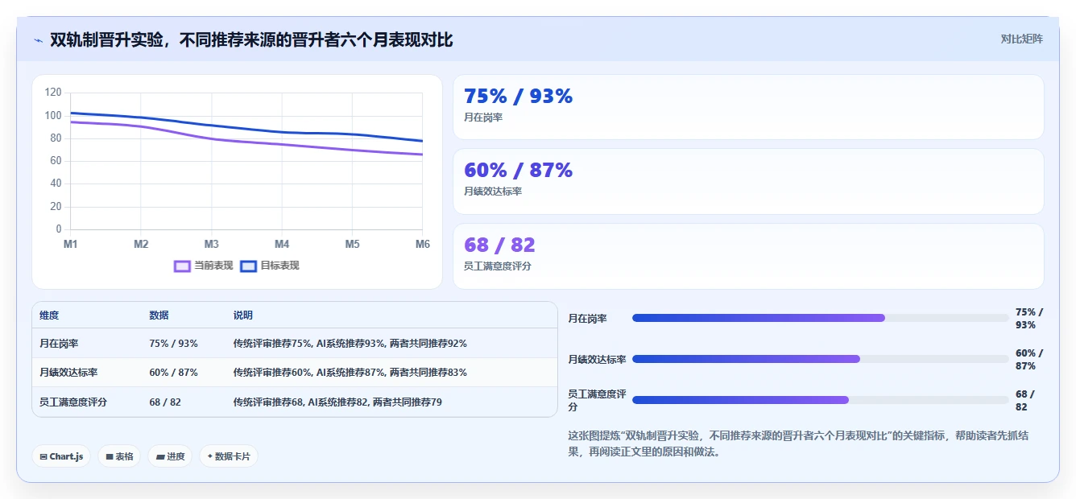Image resolution: width=1076 pixels, height=499 pixels.
Task: Click the purple 当前表现 legend swatch
Action: (182, 266)
